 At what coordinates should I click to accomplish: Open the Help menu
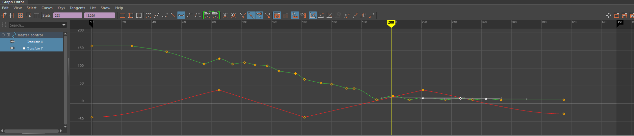pos(119,8)
